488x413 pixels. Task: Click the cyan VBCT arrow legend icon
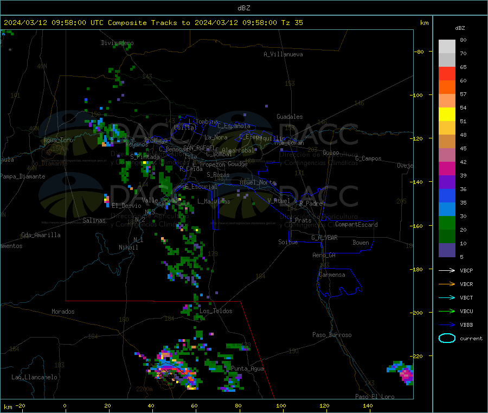[447, 297]
